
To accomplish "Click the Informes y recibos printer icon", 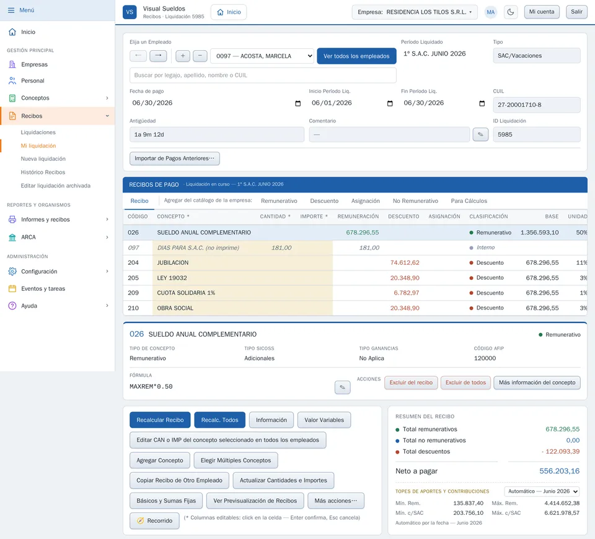I will click(x=12, y=219).
